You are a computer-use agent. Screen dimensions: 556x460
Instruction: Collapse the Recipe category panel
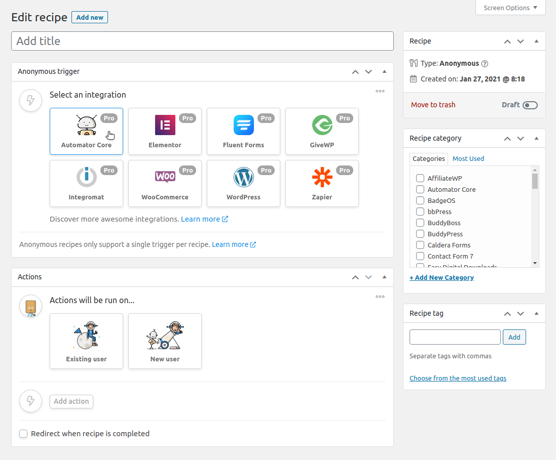click(537, 138)
